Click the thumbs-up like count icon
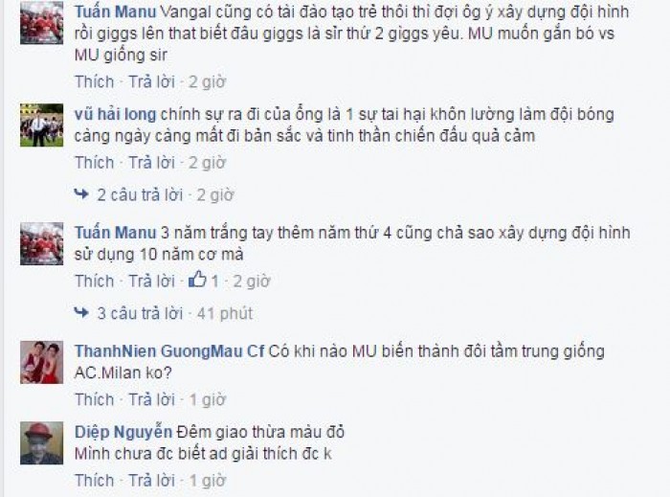The height and width of the screenshot is (497, 670). point(197,280)
